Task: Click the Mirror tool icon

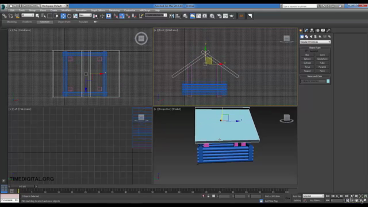Action: (171, 16)
